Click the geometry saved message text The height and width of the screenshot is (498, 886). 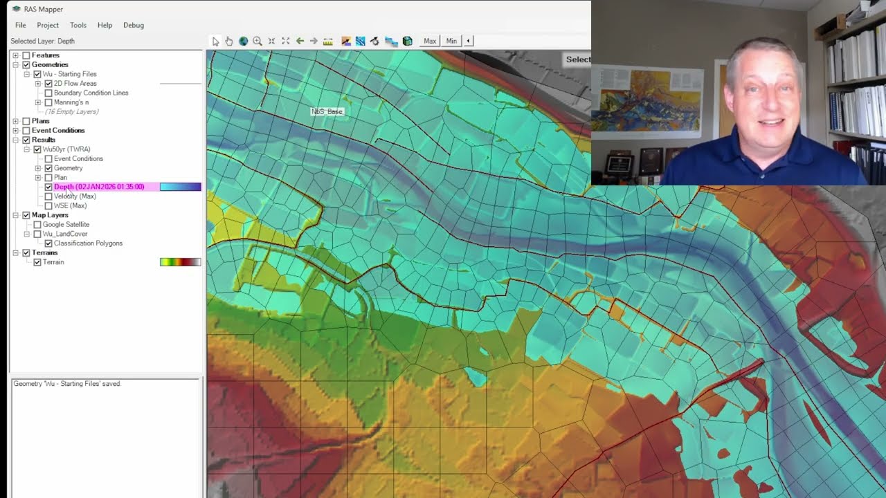click(67, 383)
